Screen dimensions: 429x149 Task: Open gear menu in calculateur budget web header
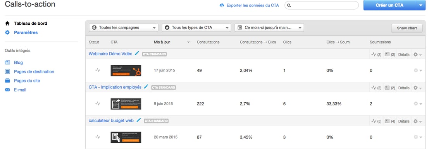tap(417, 121)
